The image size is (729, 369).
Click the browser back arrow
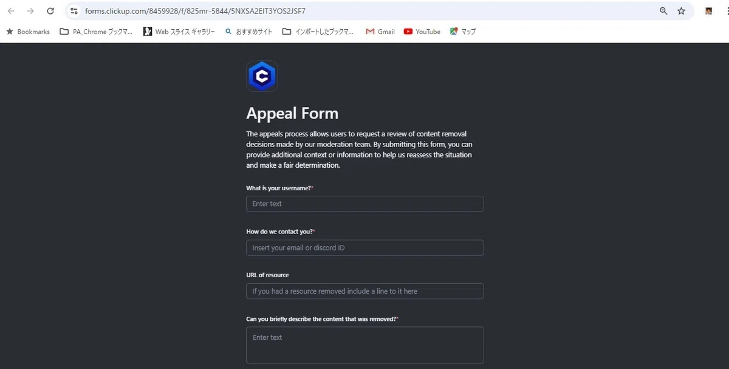(11, 11)
